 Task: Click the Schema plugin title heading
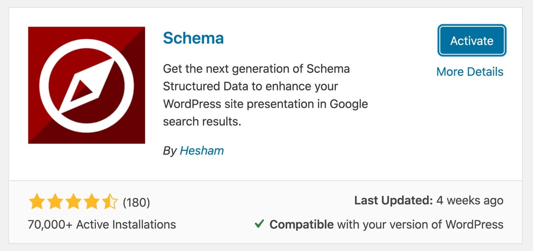193,38
